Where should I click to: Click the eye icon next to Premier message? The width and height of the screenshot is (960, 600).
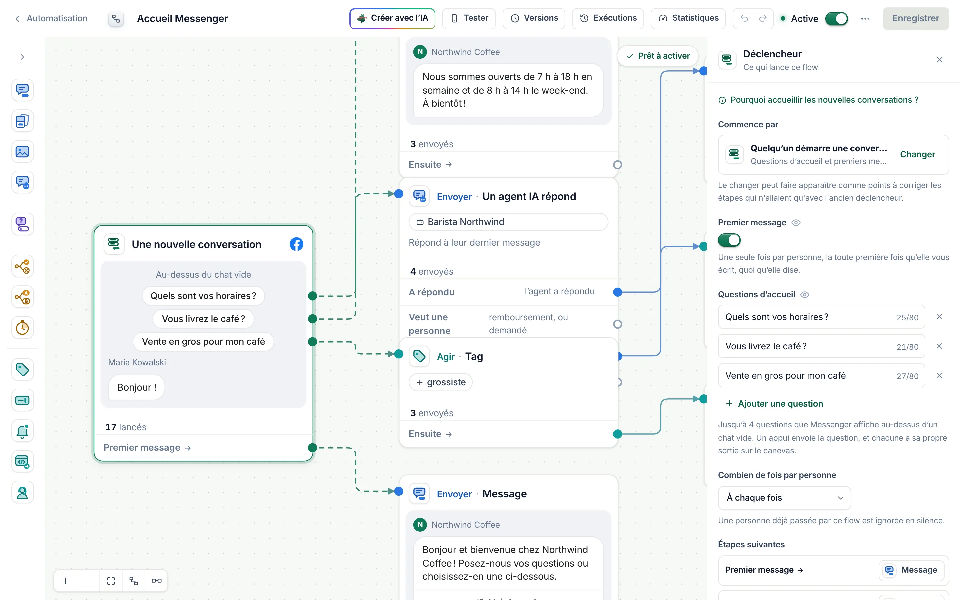(796, 223)
